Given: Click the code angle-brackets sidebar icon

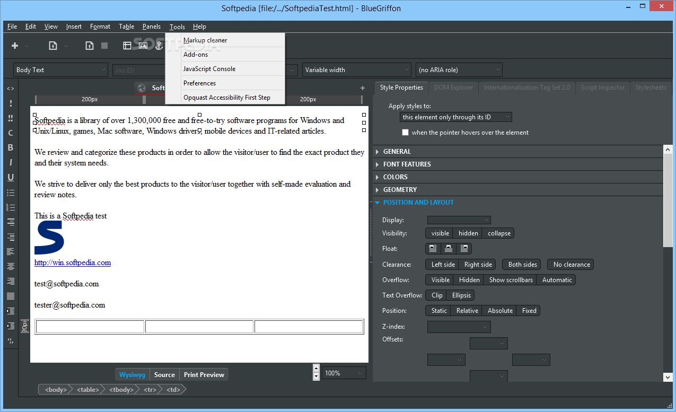Looking at the screenshot, I should point(11,89).
